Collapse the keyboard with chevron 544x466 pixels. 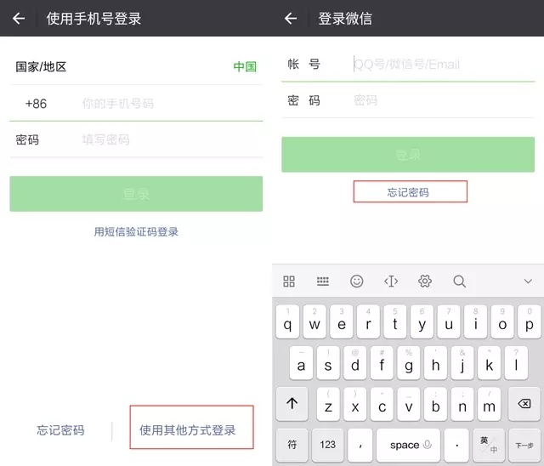pyautogui.click(x=528, y=281)
